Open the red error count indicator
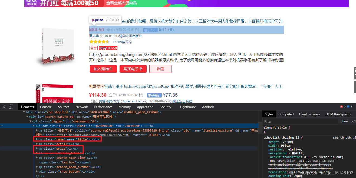 tap(343, 107)
